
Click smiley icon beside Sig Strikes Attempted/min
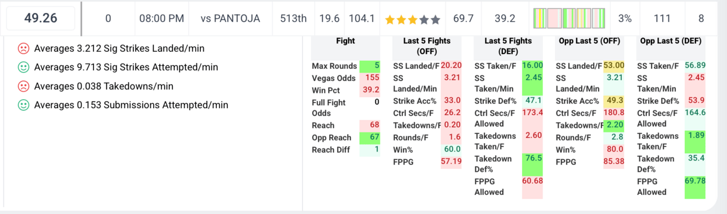pos(24,67)
